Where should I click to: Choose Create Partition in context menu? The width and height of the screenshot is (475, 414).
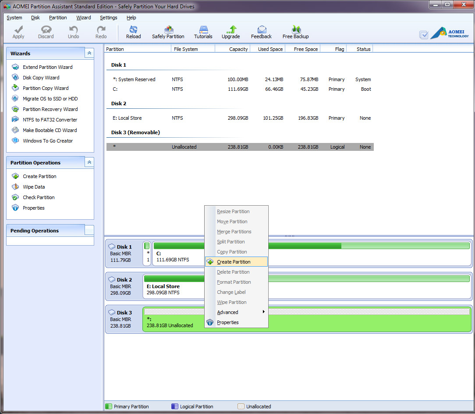coord(234,262)
